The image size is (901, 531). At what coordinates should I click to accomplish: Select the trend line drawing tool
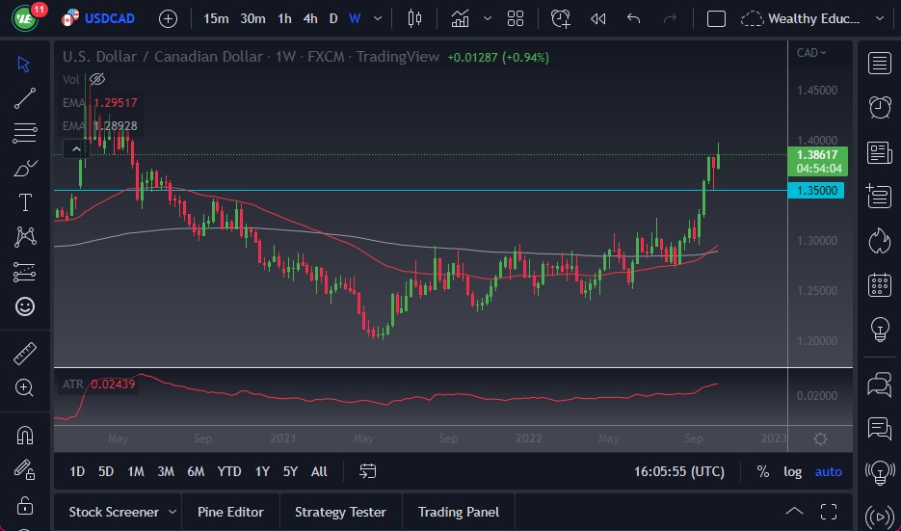point(25,98)
